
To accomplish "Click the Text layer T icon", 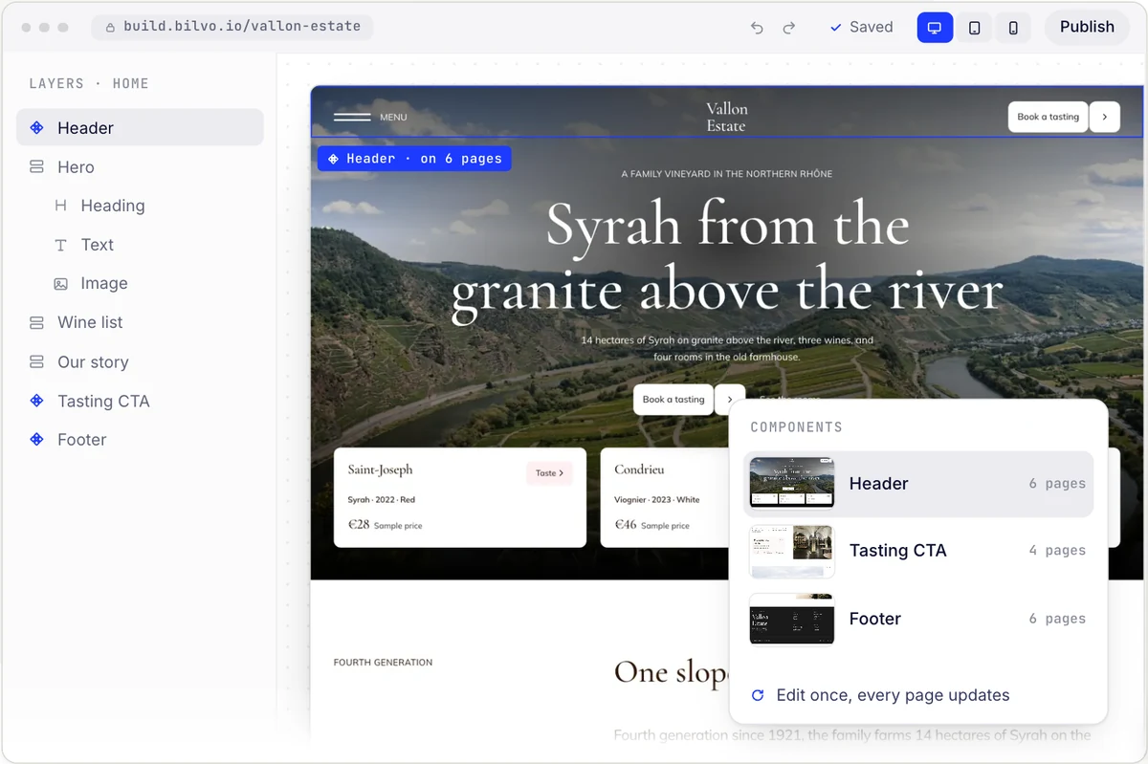I will (60, 245).
